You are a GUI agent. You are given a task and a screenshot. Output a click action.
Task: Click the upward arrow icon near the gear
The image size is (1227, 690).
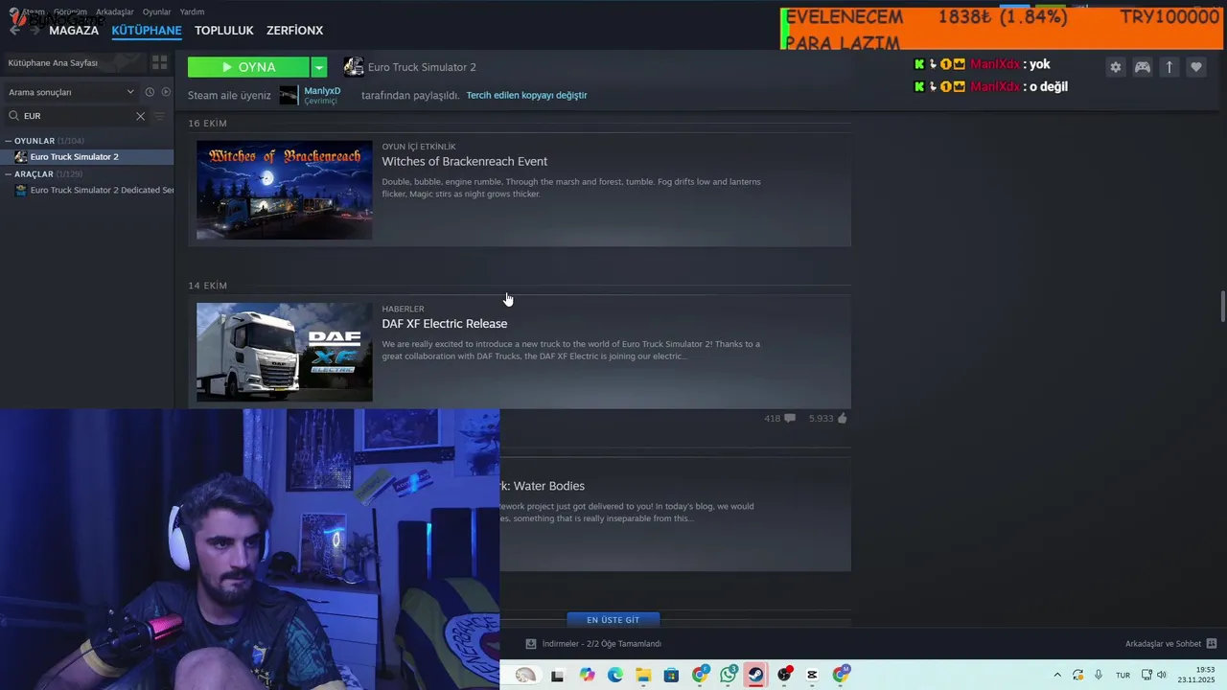pos(1169,67)
